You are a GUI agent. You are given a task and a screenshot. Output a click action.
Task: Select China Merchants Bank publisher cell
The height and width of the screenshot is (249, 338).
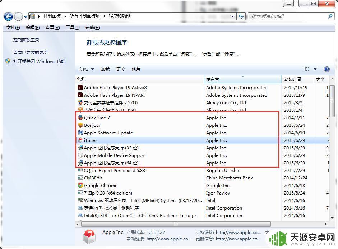coord(230,178)
